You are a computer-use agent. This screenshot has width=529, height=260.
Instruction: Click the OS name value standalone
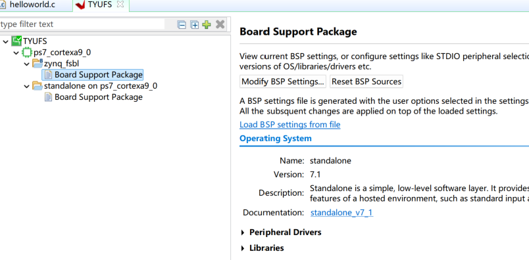[330, 161]
